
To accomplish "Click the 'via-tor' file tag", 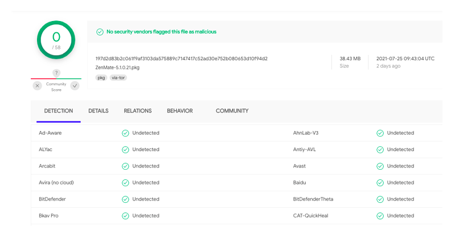I will pos(118,78).
